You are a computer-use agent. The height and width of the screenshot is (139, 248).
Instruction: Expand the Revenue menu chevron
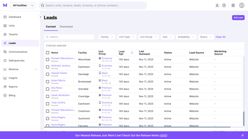(x=36, y=69)
